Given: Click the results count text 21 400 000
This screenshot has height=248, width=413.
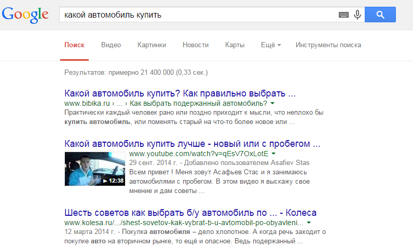Looking at the screenshot, I should (136, 73).
